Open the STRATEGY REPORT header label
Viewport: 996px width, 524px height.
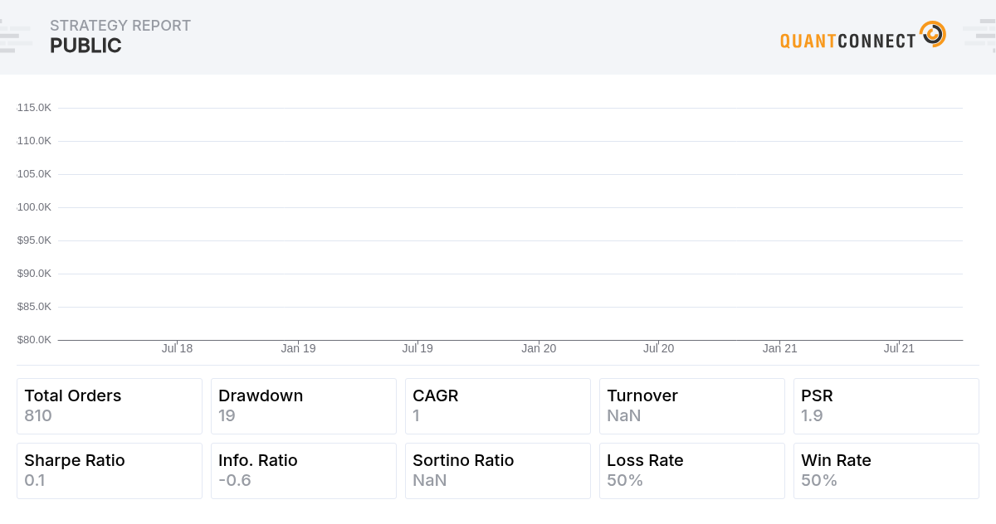click(x=120, y=26)
